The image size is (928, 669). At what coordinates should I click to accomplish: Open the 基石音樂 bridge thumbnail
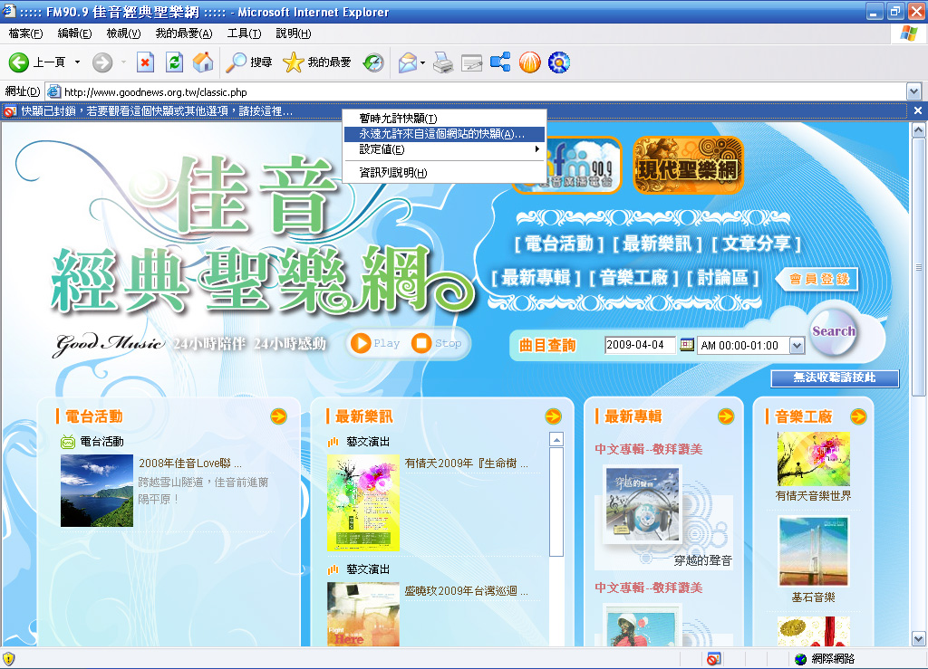pyautogui.click(x=813, y=551)
